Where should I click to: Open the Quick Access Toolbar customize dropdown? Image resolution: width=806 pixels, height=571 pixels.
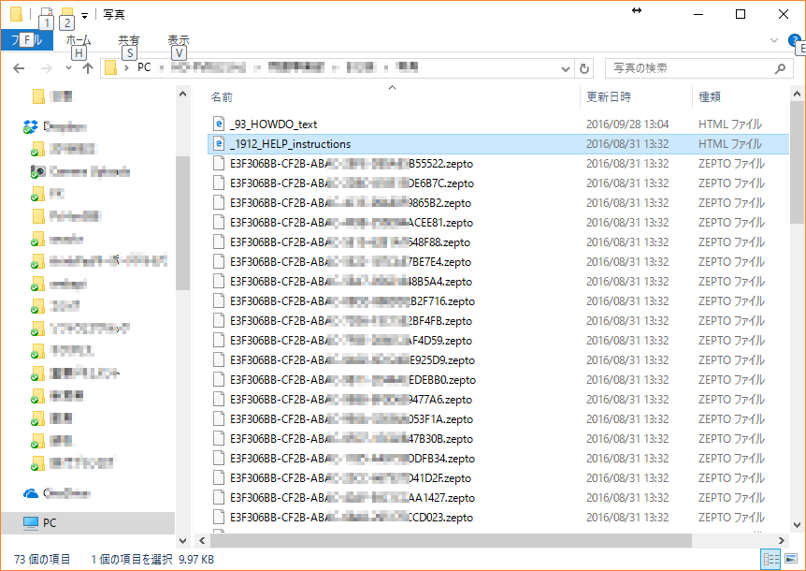(x=85, y=15)
